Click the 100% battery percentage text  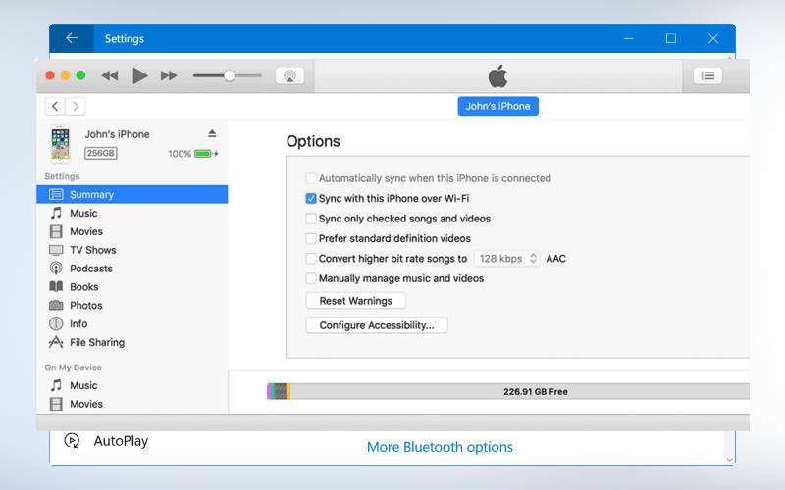click(x=180, y=154)
